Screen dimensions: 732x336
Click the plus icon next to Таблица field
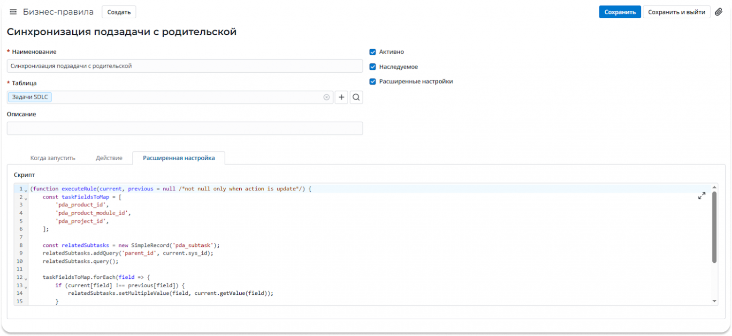tap(341, 97)
